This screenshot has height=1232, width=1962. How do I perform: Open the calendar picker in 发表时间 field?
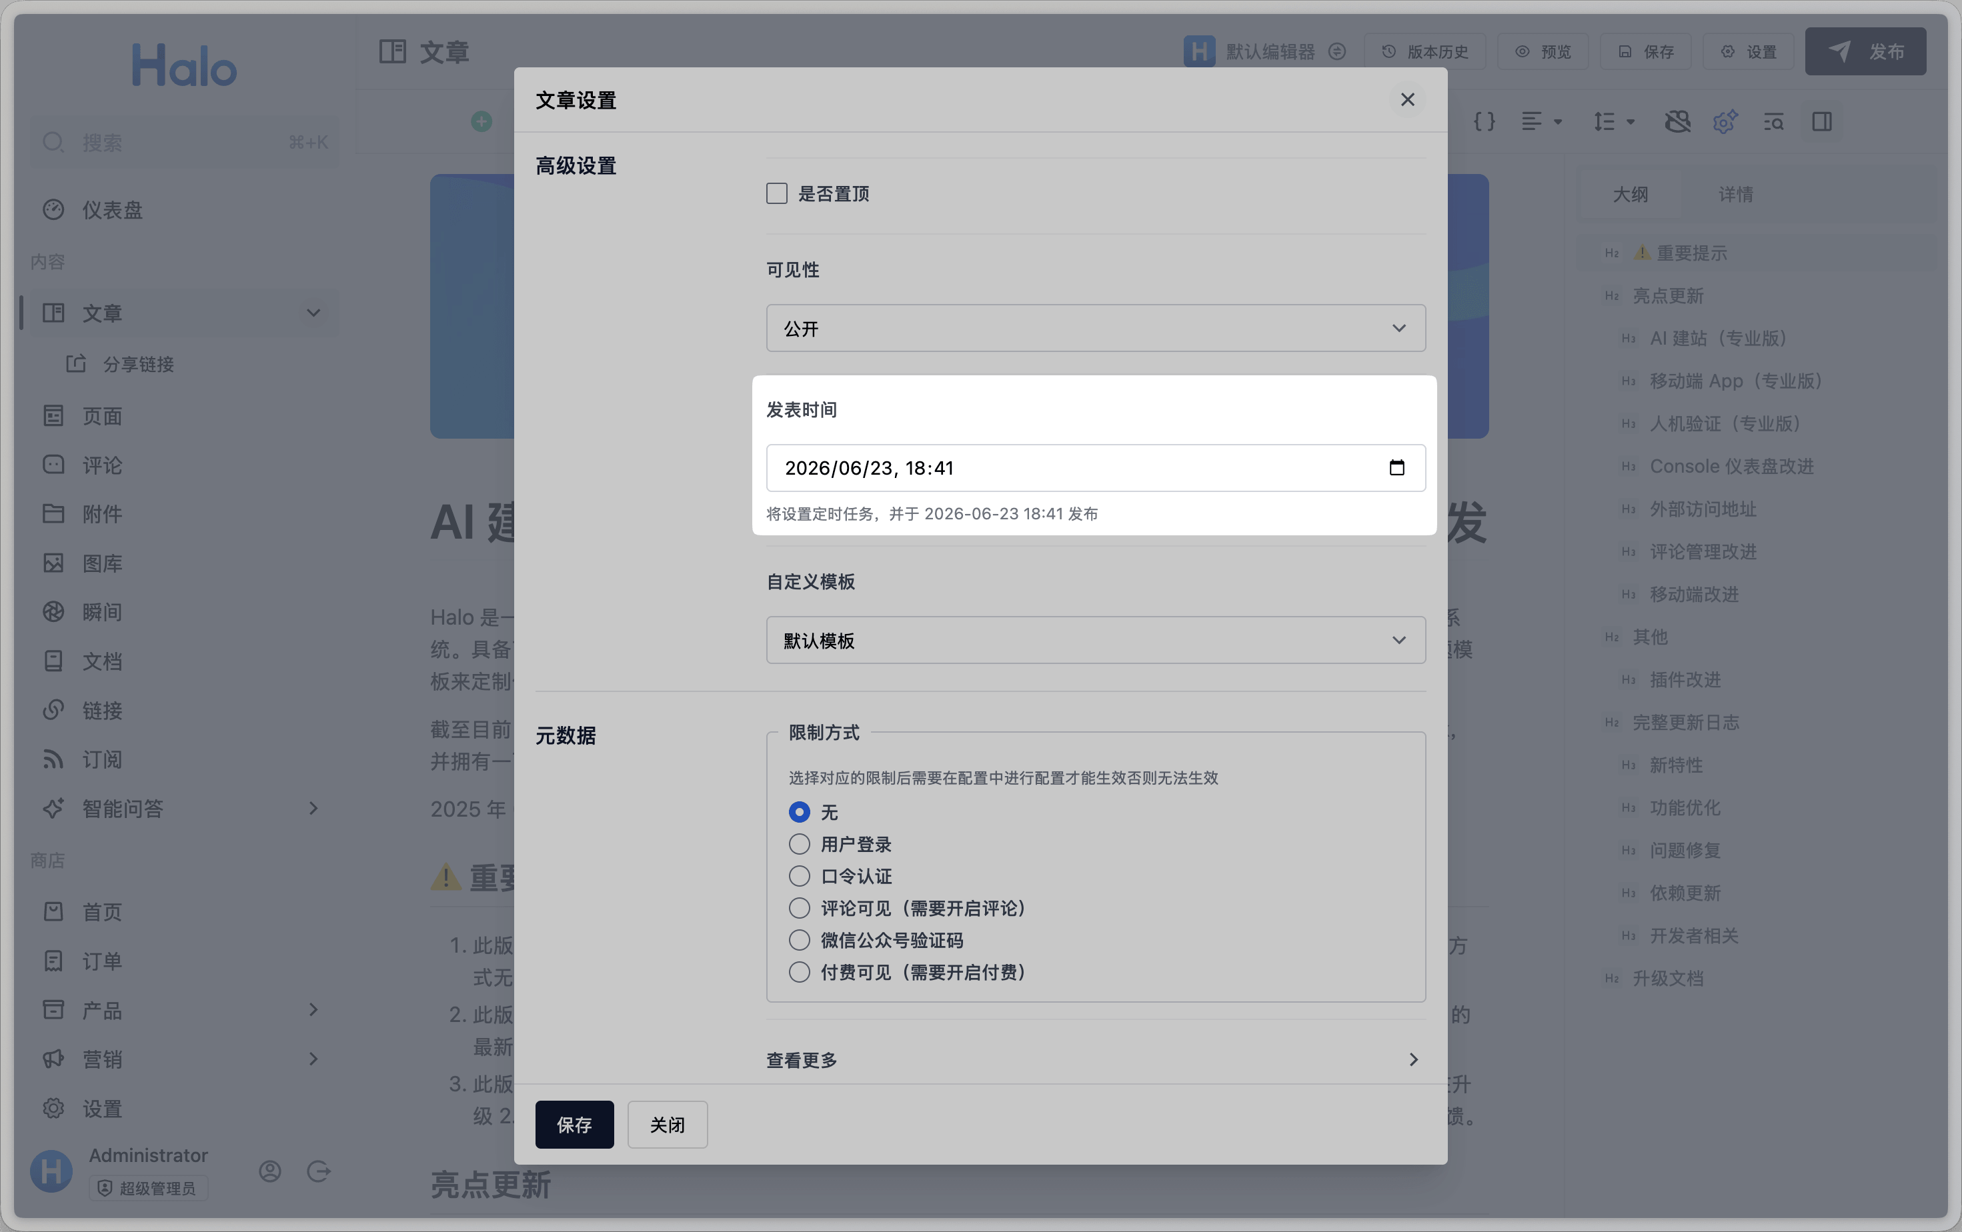[1396, 467]
